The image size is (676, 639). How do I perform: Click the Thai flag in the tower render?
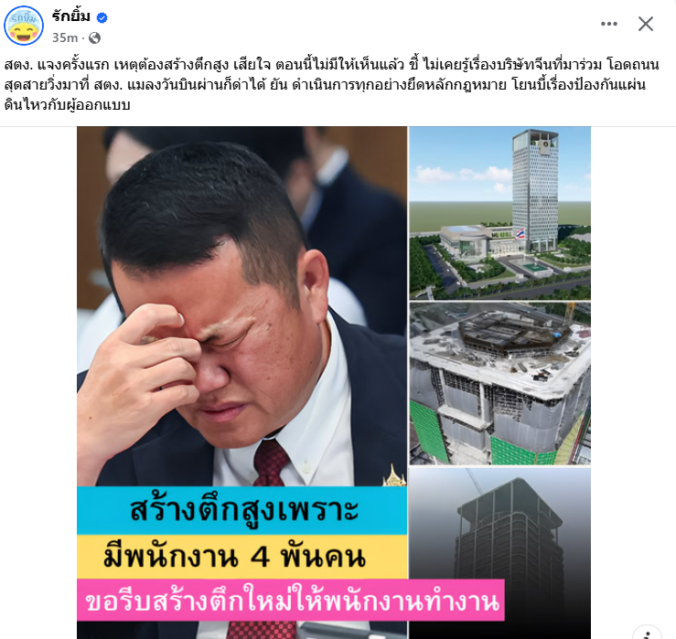(520, 235)
